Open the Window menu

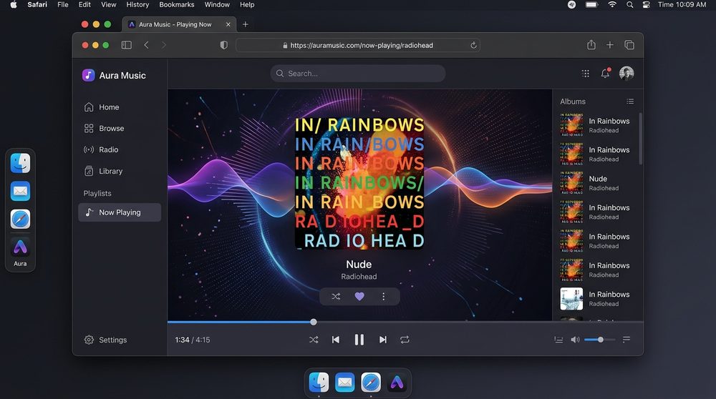tap(217, 4)
